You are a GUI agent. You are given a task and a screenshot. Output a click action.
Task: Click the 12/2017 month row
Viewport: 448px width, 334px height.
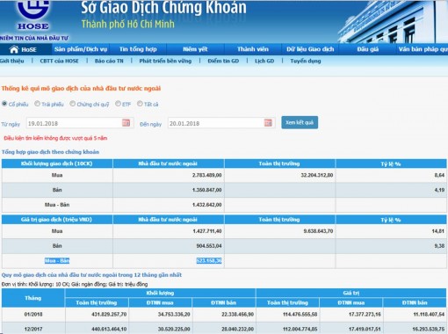pos(224,328)
